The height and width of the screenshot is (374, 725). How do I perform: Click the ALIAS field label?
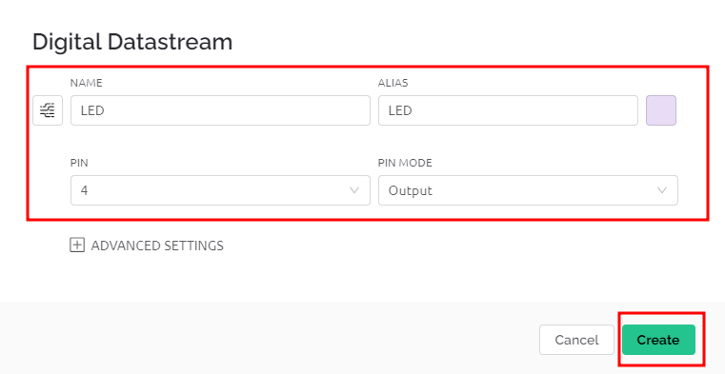click(393, 83)
